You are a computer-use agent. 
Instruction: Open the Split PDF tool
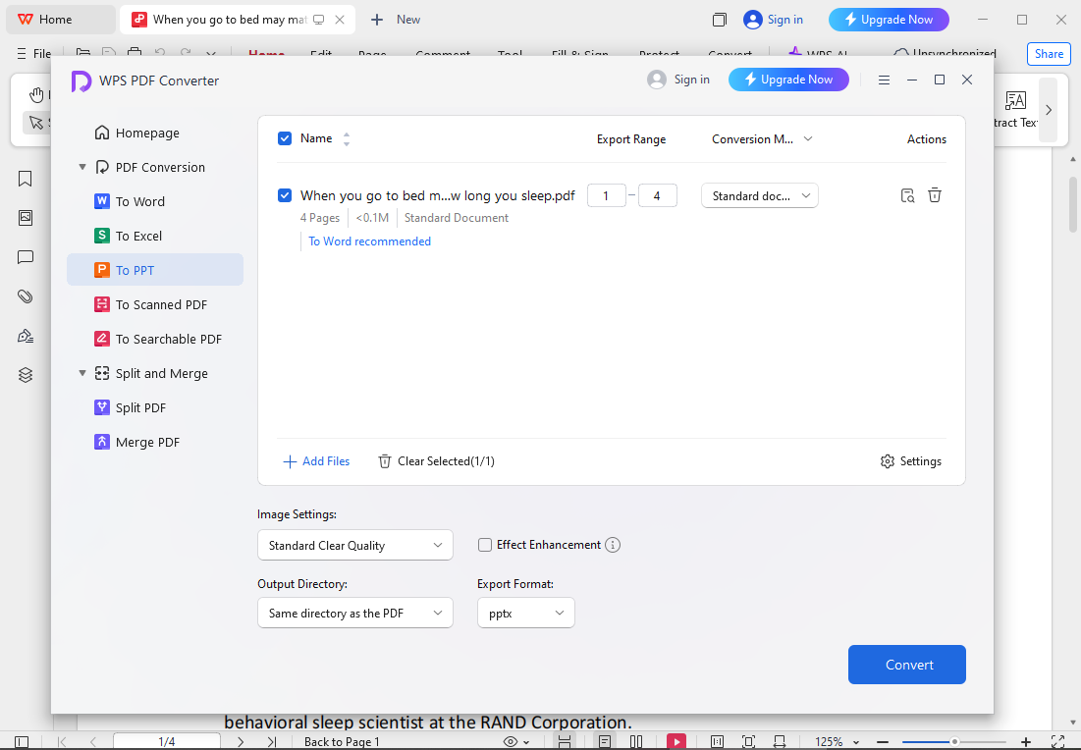point(141,407)
